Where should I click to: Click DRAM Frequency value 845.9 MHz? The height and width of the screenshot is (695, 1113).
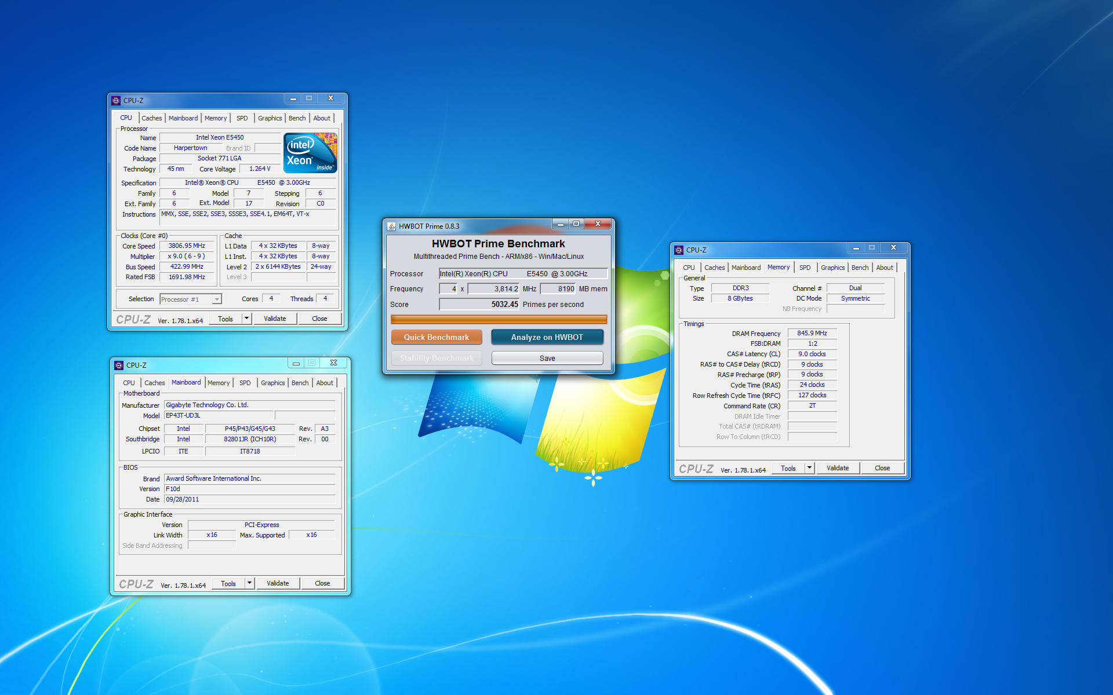click(x=812, y=333)
